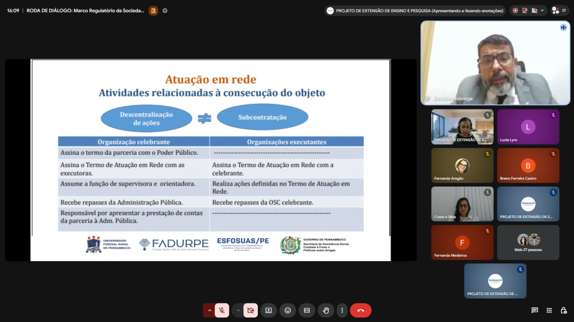Click the notes icon in top bar
Screen dimensions: 574x322
(x=525, y=11)
